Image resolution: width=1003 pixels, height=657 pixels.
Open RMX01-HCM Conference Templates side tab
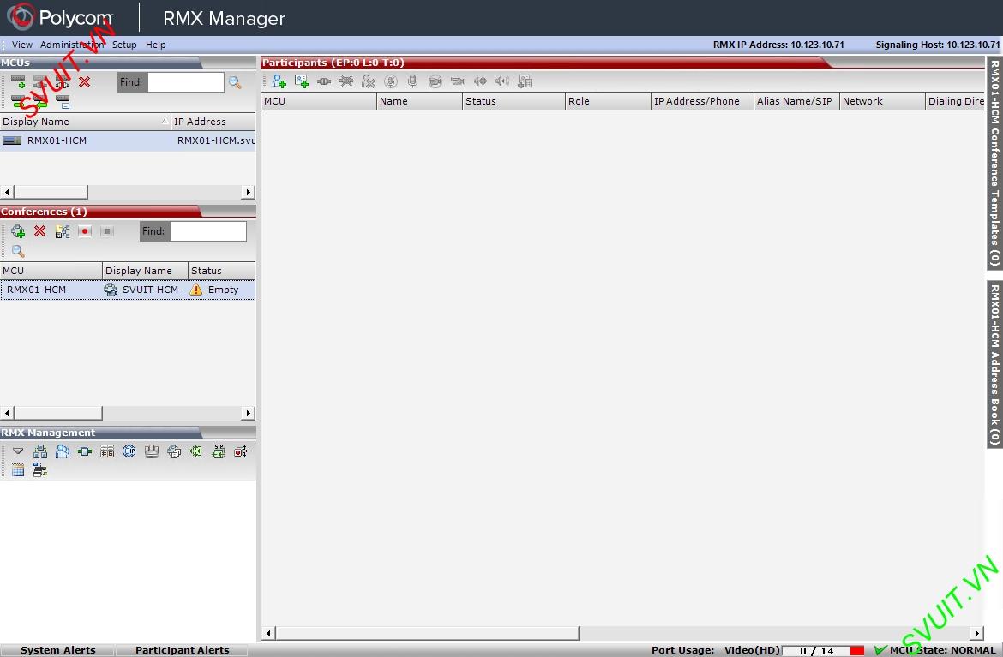[994, 163]
